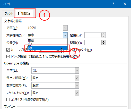Screen dimensions: 131x109
Task: Click the 間隔(B) input field
Action: point(93,35)
